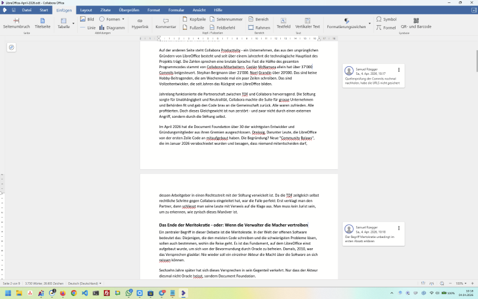
Task: Open FileZilla from the taskbar
Action: click(107, 293)
